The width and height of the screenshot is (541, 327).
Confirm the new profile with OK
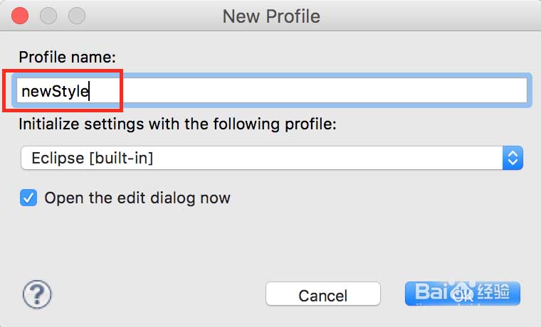[463, 294]
